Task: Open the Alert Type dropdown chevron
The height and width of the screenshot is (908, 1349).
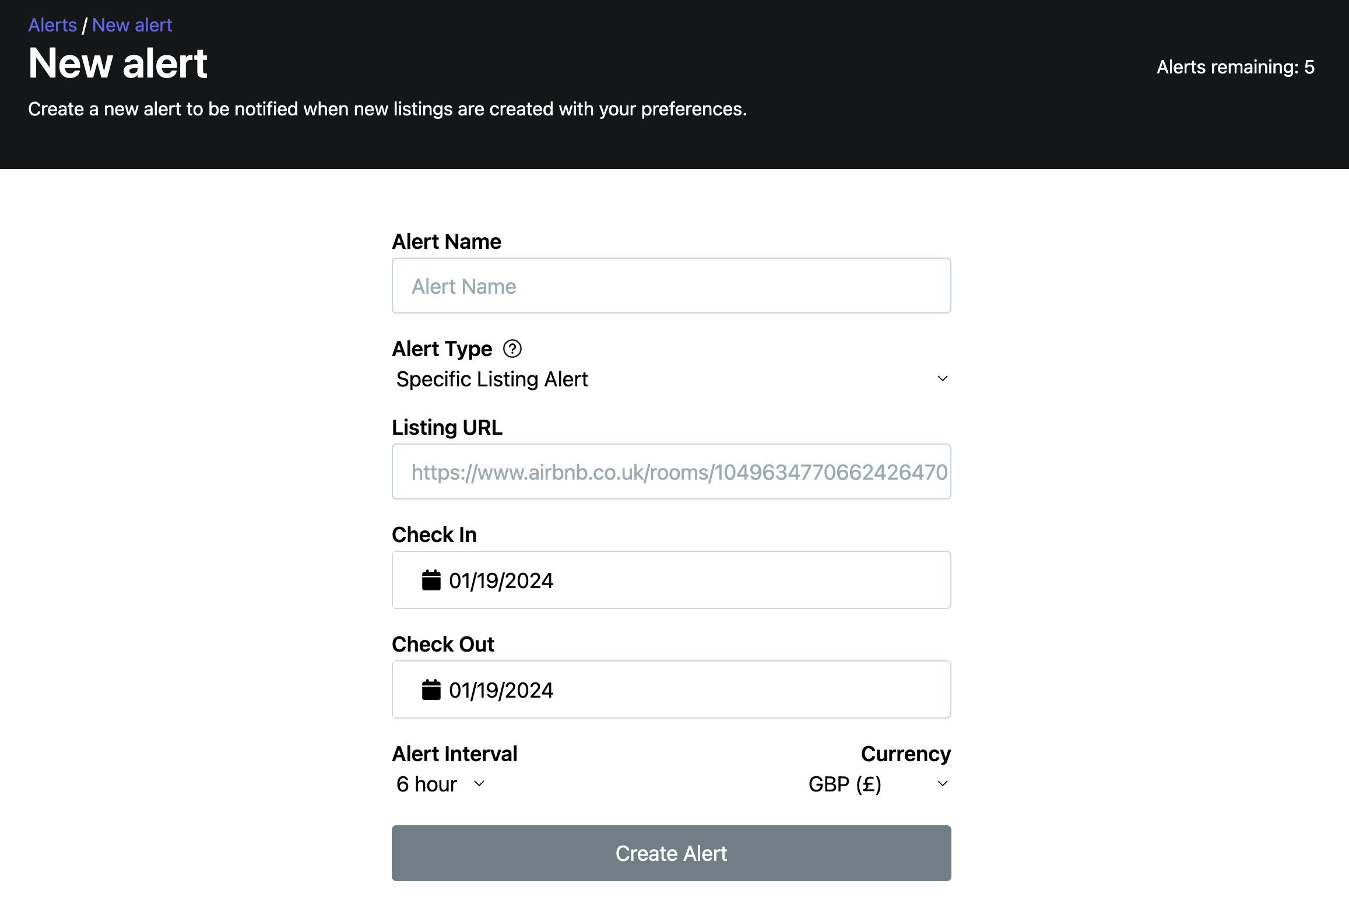Action: 942,379
